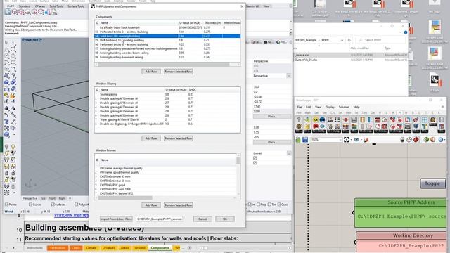
Task: Click the eye component icon in Grasshopper ribbon
Action: [322, 126]
